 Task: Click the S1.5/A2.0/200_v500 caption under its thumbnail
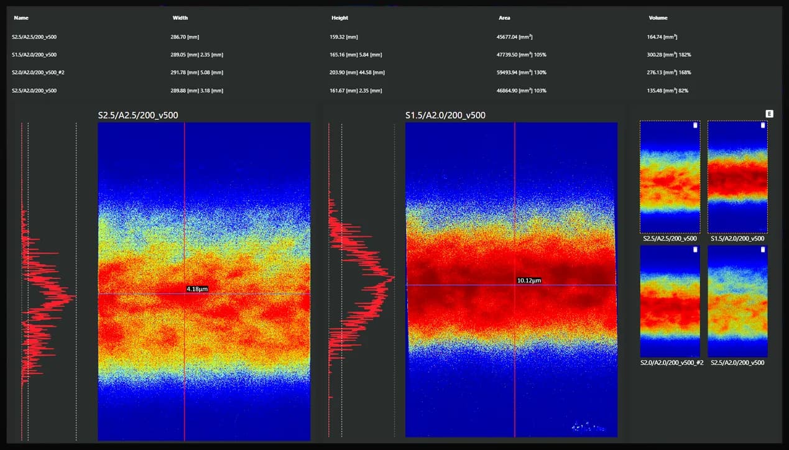point(738,239)
